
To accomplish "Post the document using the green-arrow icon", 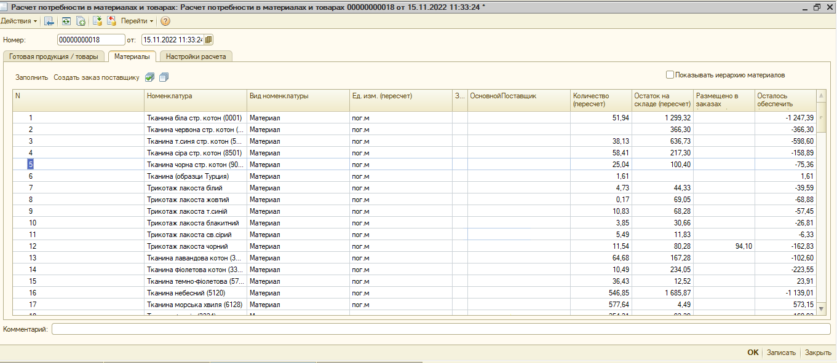I will [97, 21].
